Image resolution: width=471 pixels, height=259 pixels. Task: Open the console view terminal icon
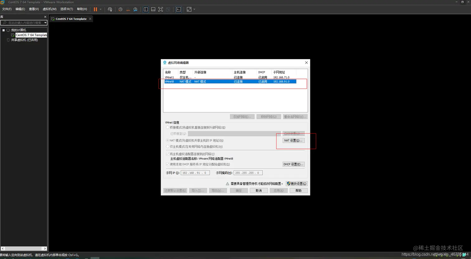[x=178, y=9]
